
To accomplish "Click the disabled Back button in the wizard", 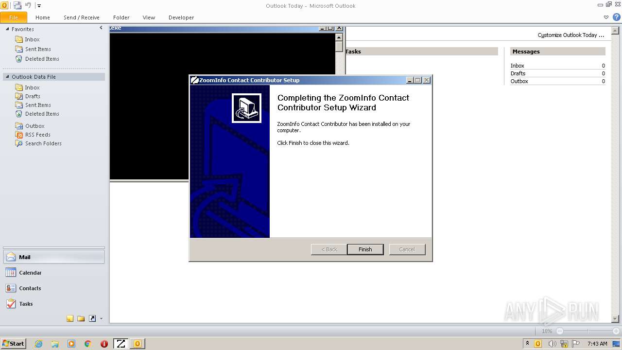I will tap(329, 249).
